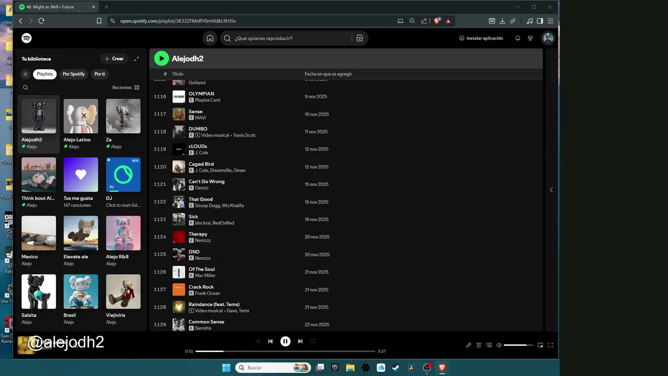Click the Título column header
The image size is (668, 376).
click(178, 74)
